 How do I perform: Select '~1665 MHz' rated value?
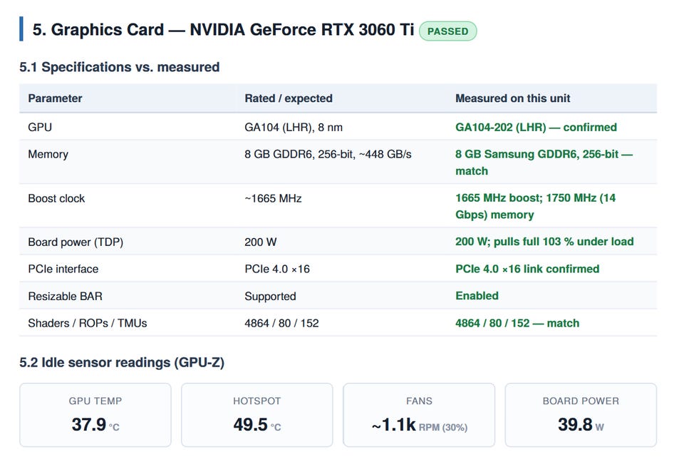coord(273,198)
